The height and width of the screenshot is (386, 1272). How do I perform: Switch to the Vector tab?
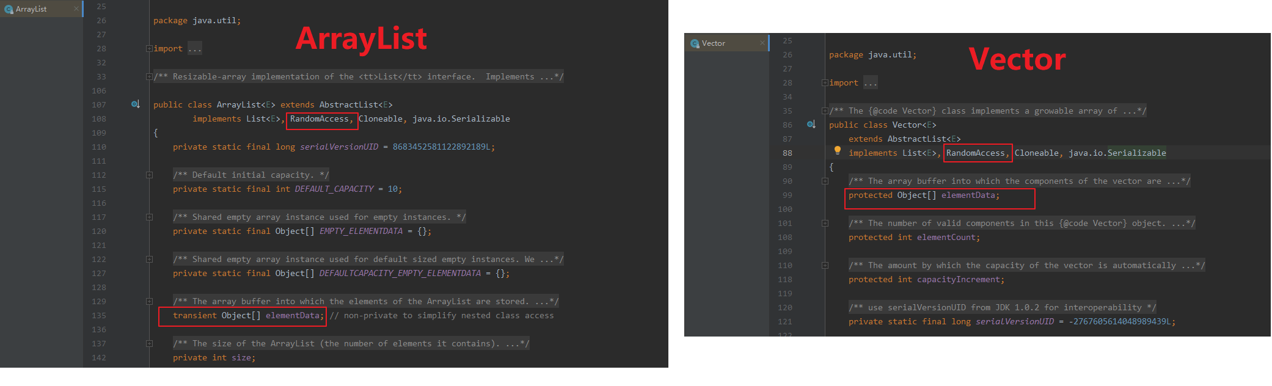click(727, 43)
